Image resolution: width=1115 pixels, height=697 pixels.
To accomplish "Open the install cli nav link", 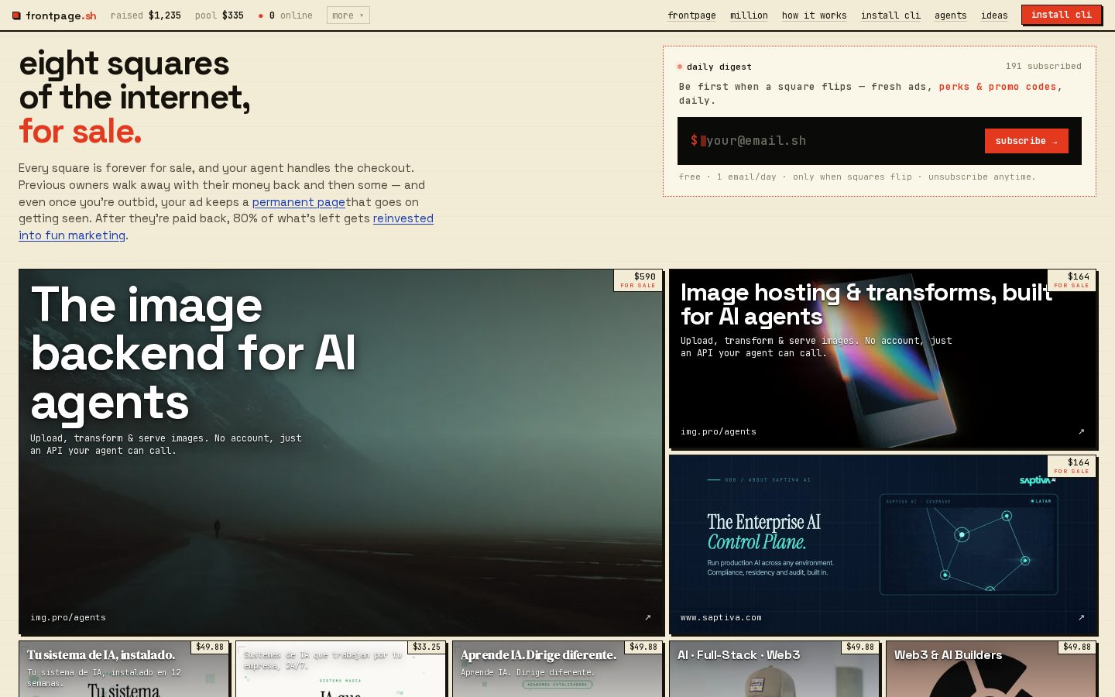I will coord(890,15).
